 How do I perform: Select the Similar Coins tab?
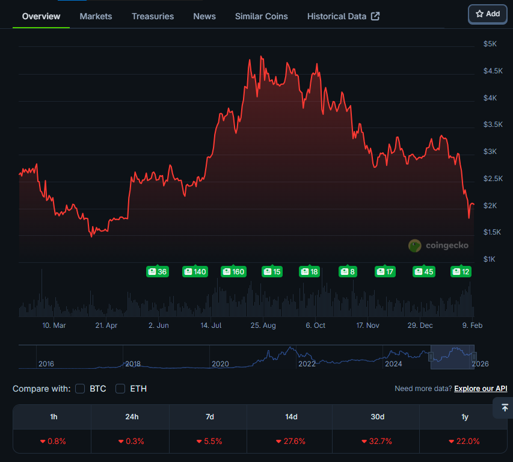coord(262,16)
